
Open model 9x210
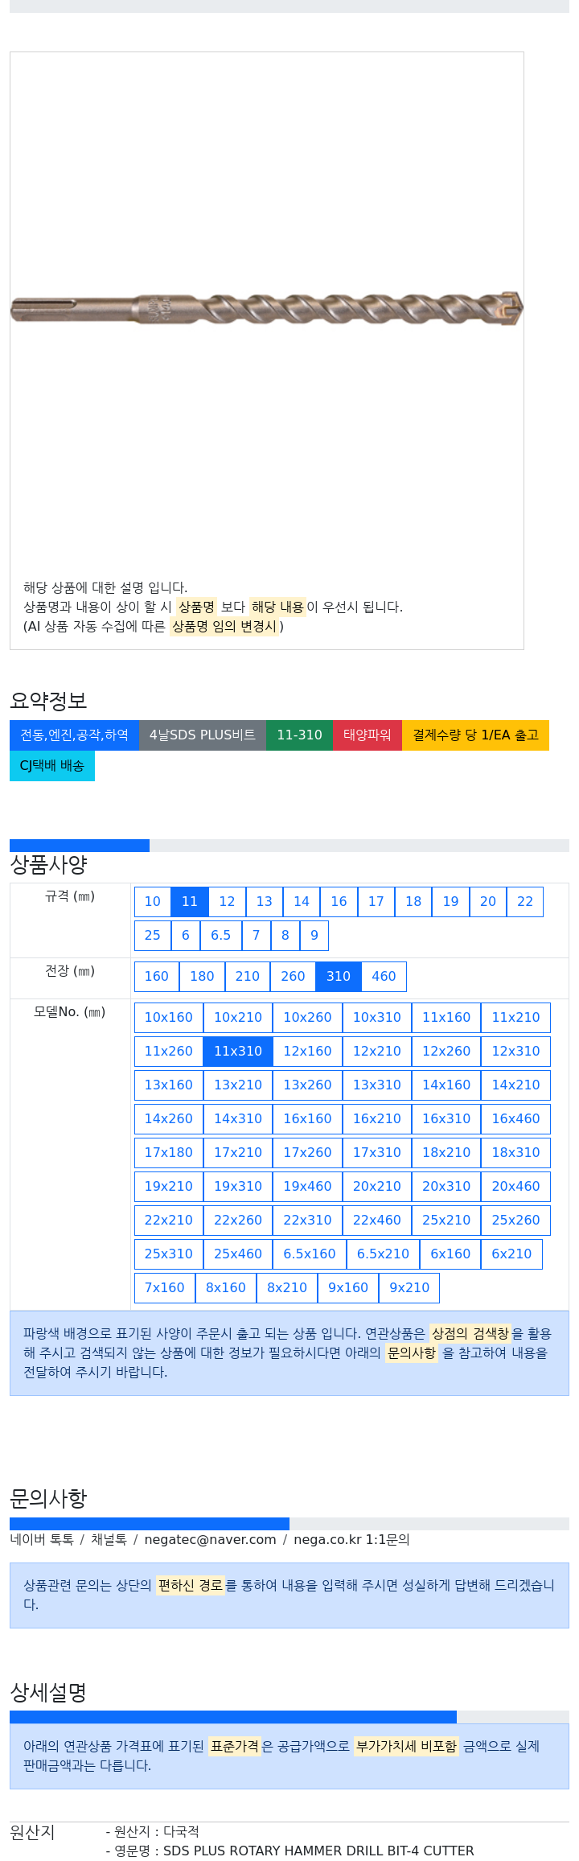point(409,1288)
